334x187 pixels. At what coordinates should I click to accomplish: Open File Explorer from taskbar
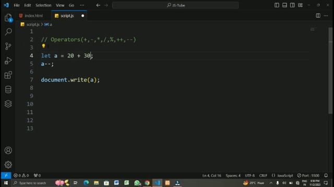[96, 183]
